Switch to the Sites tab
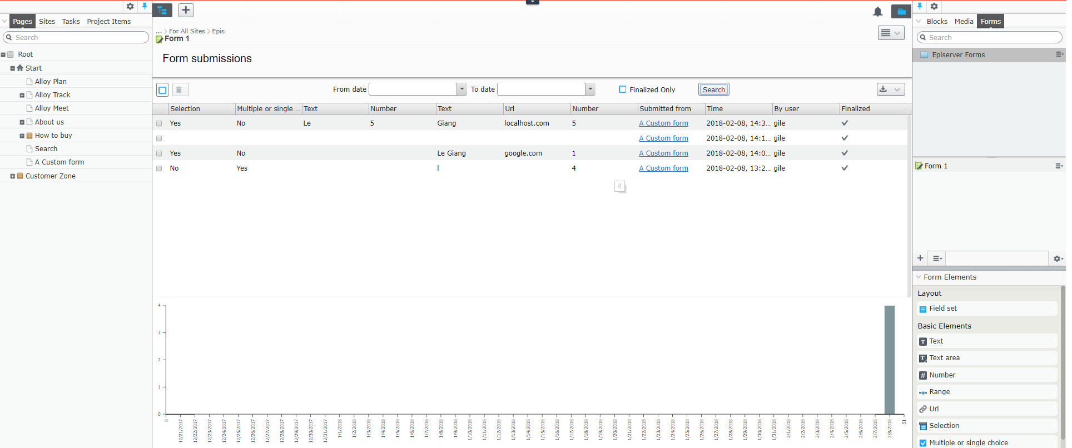The image size is (1072, 448). tap(47, 21)
